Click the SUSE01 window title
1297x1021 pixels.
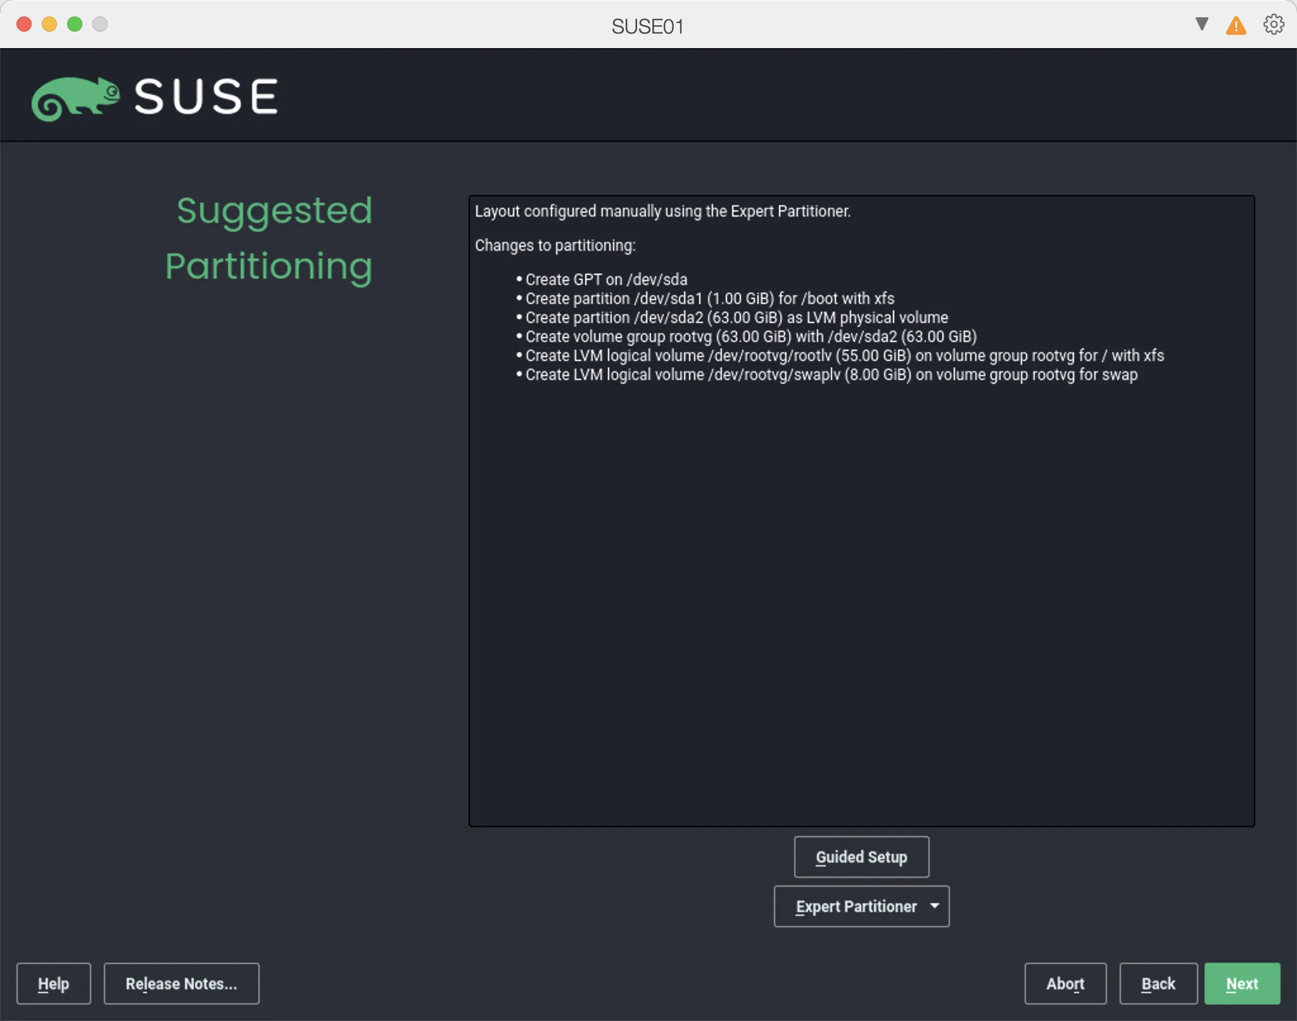[x=648, y=25]
